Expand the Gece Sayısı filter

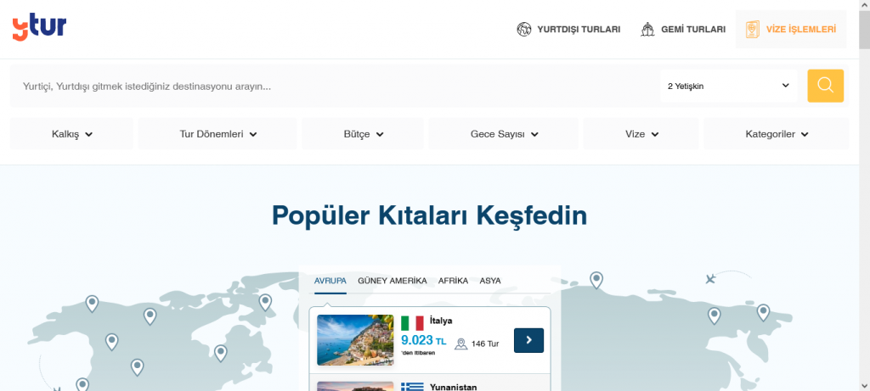[x=504, y=134]
